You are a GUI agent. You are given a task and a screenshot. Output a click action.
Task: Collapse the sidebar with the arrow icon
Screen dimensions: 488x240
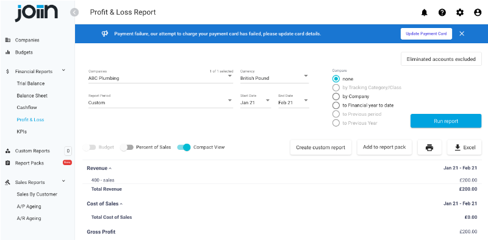tap(74, 12)
